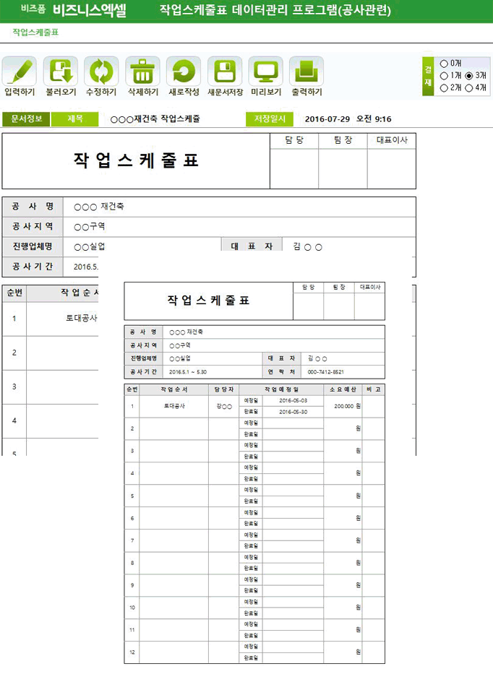Click the preview's 작업예정일 column header
The height and width of the screenshot is (695, 493).
pyautogui.click(x=281, y=389)
